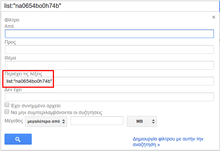Close the filter panel with the X
Screen dimensions: 220x151
coord(214,17)
